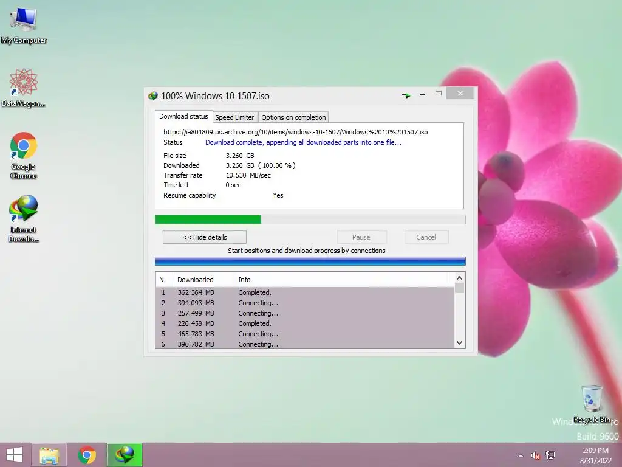Viewport: 622px width, 467px height.
Task: Click the Downloaded value with 100.00 %
Action: tap(261, 165)
